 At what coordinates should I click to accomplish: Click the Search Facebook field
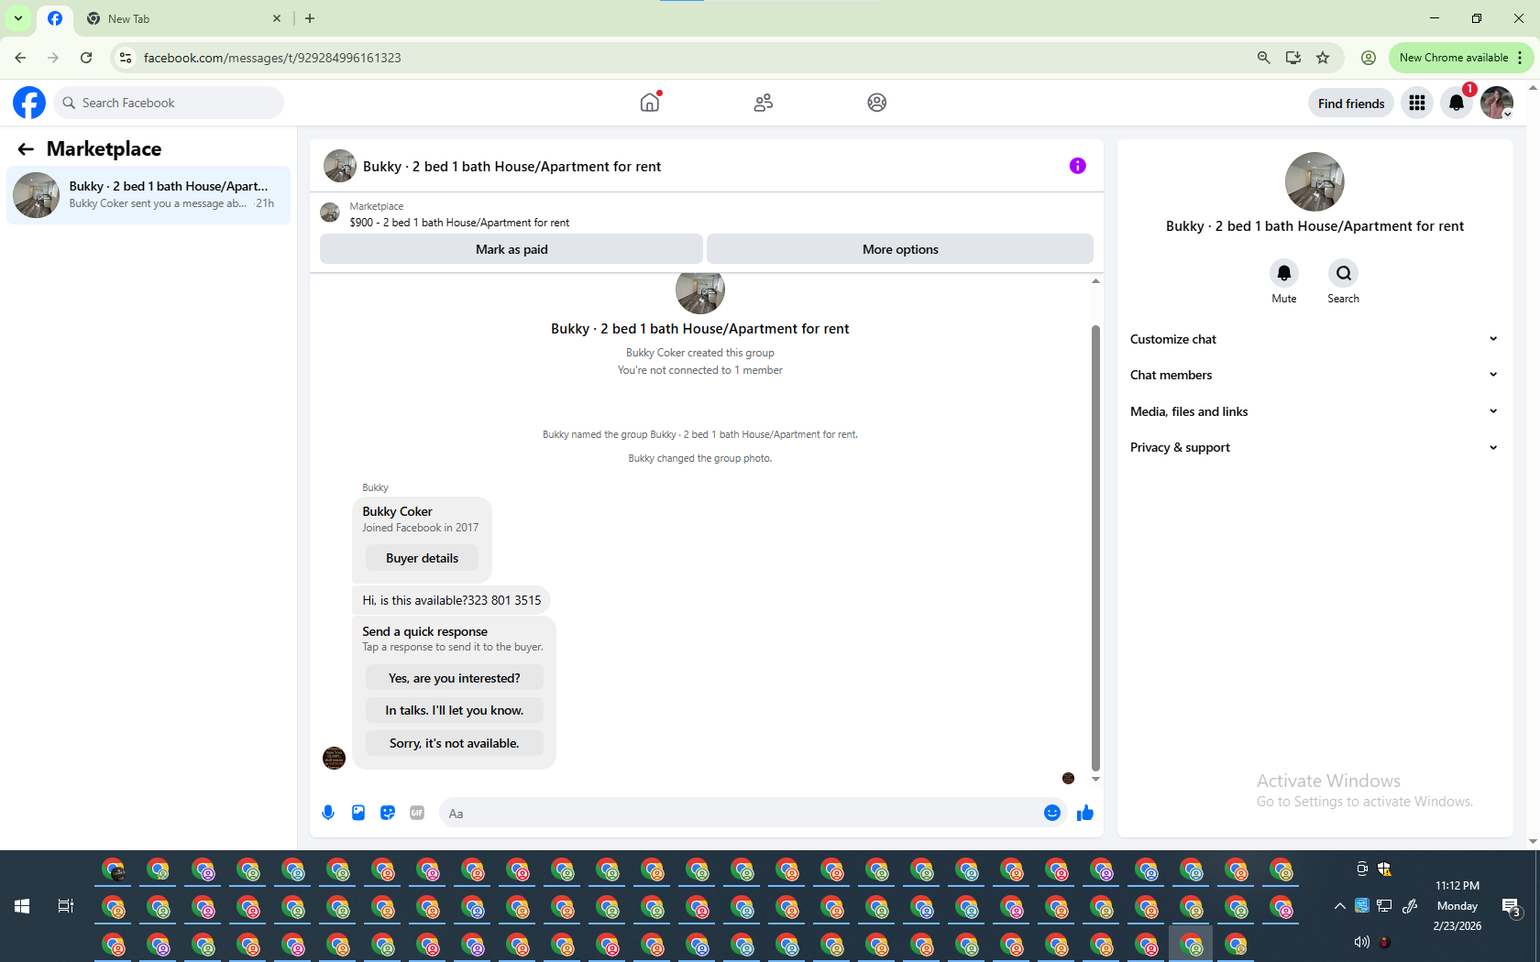click(x=169, y=103)
